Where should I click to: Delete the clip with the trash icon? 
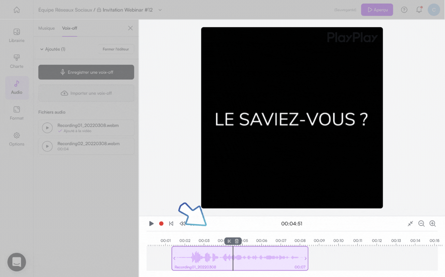tap(237, 241)
